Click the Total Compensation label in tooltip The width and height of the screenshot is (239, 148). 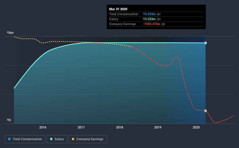(x=124, y=14)
